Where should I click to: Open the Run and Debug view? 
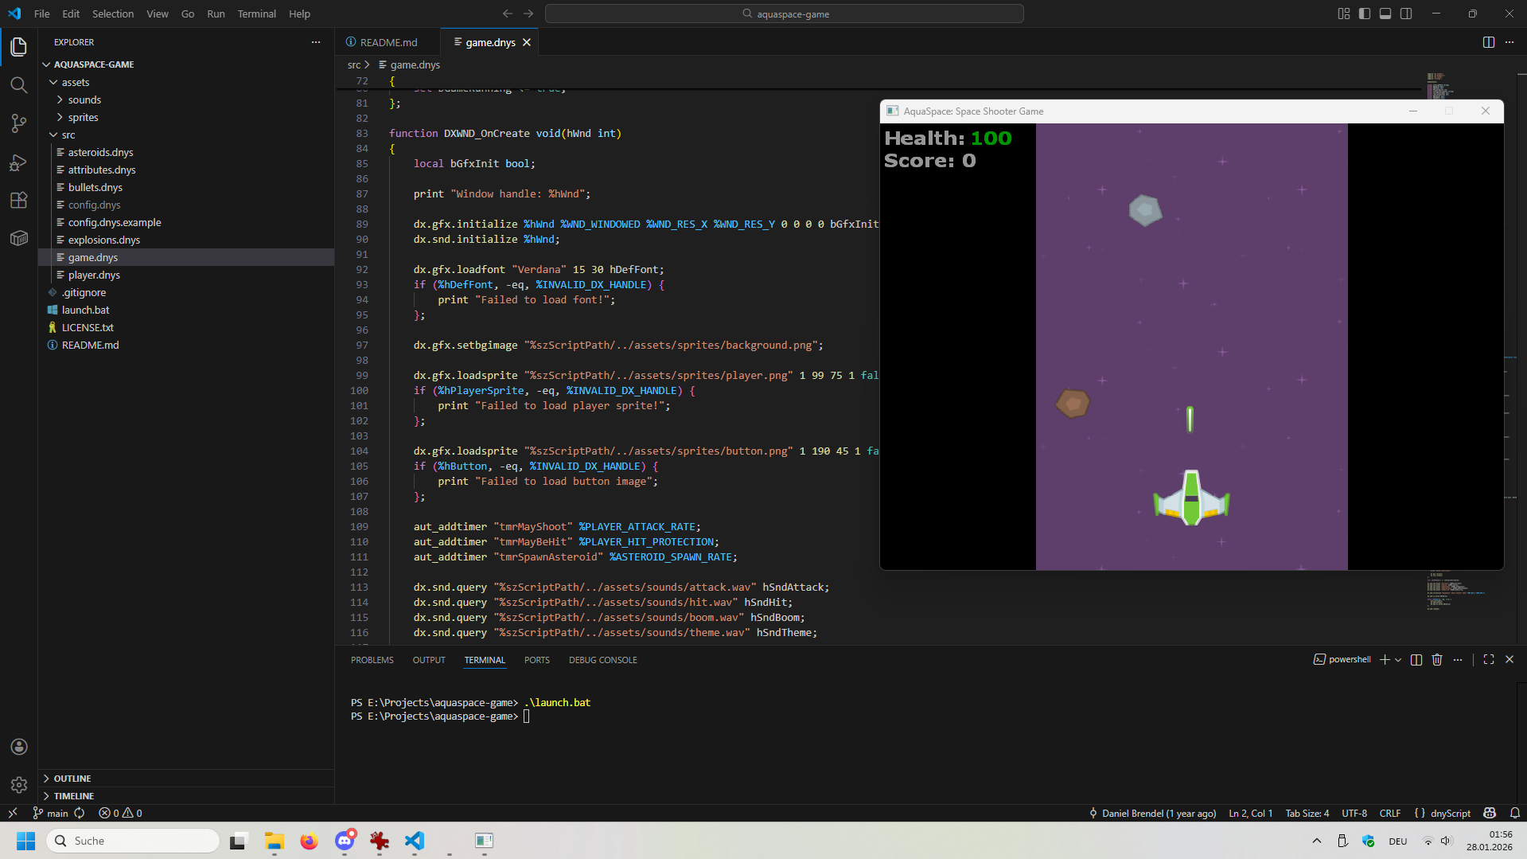click(19, 162)
